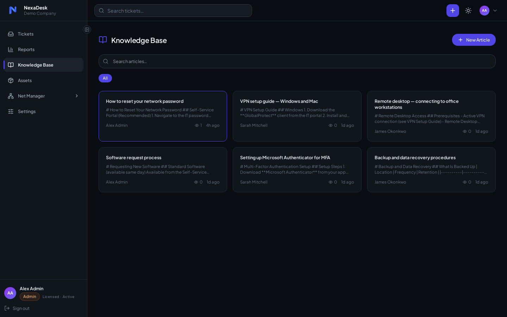Click 'Sarah Mitchell' author on VPN setup card
This screenshot has width=507, height=317.
coord(254,125)
